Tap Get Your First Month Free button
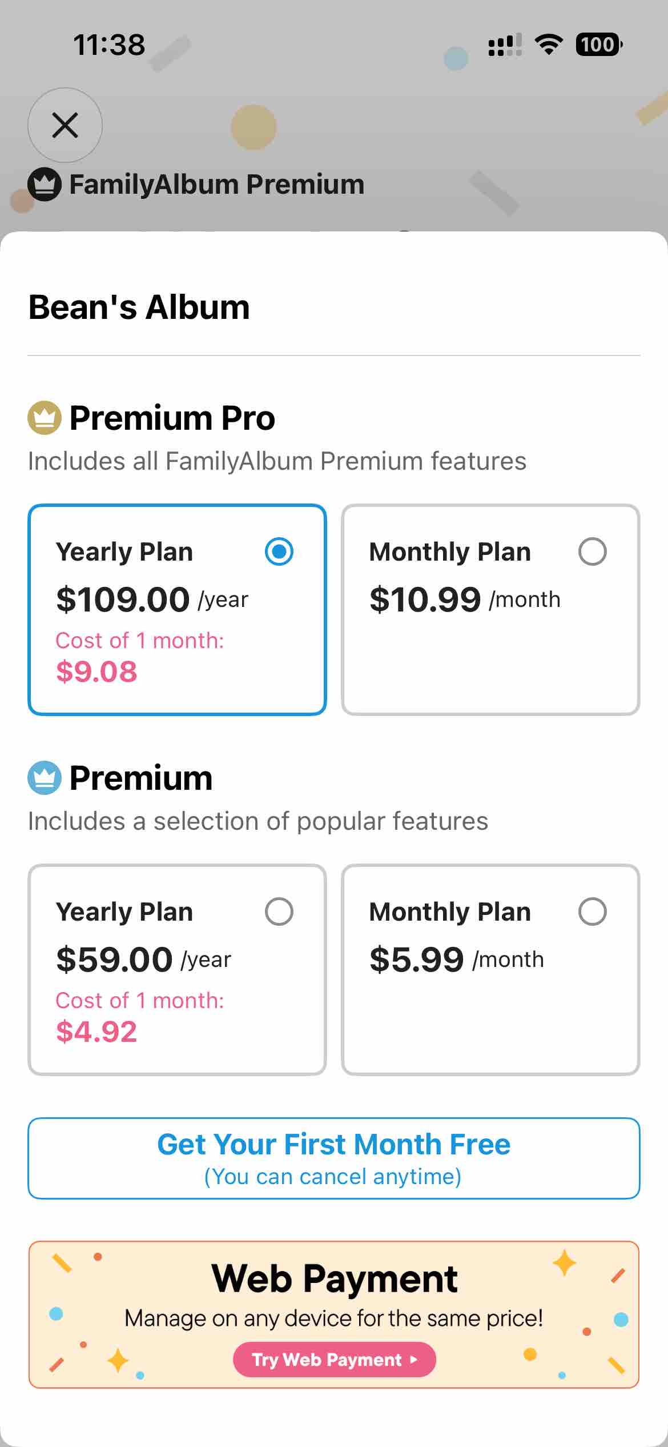This screenshot has width=668, height=1447. click(334, 1158)
